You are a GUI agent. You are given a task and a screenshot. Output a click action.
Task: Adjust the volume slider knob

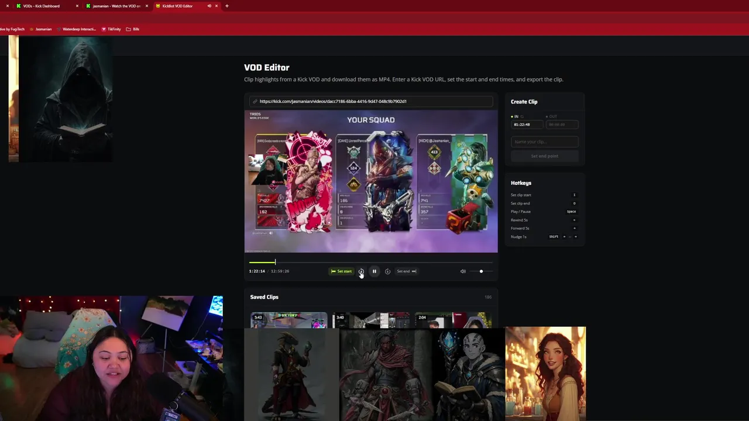coord(481,271)
